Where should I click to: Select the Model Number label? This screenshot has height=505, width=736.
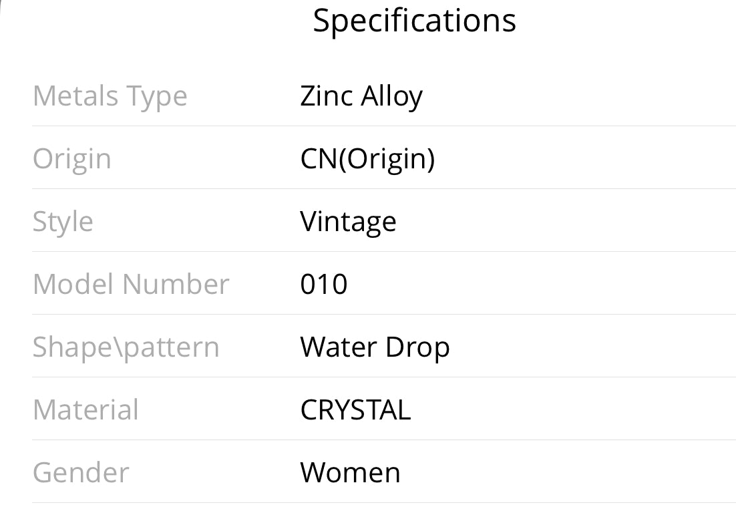[131, 285]
